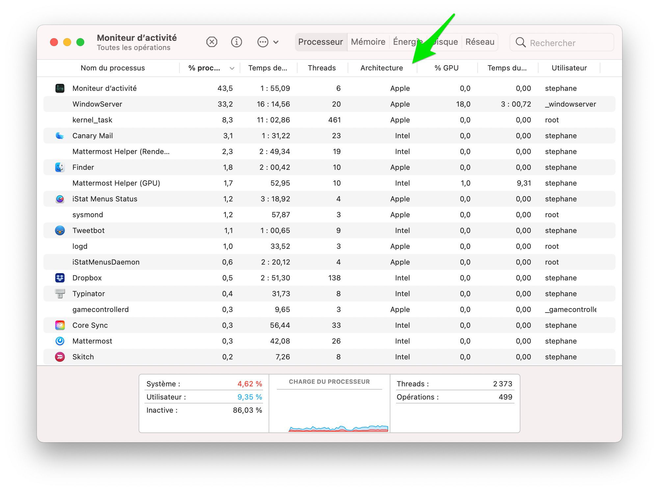Click the Canary Mail app icon
This screenshot has width=659, height=491.
pos(60,136)
